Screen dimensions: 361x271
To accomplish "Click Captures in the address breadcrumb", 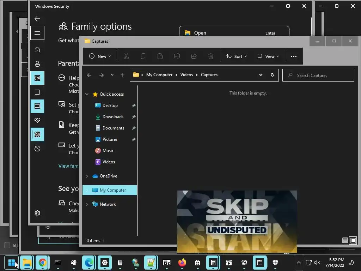I will pyautogui.click(x=209, y=75).
